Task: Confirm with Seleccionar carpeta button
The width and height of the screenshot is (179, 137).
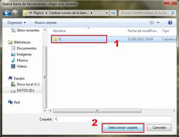Action: click(x=123, y=128)
